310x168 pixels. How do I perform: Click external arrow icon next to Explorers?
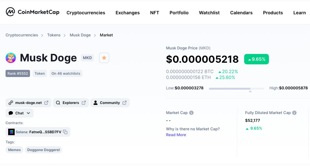[84, 103]
